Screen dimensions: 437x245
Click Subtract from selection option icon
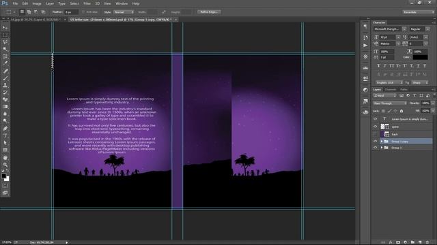pos(36,12)
